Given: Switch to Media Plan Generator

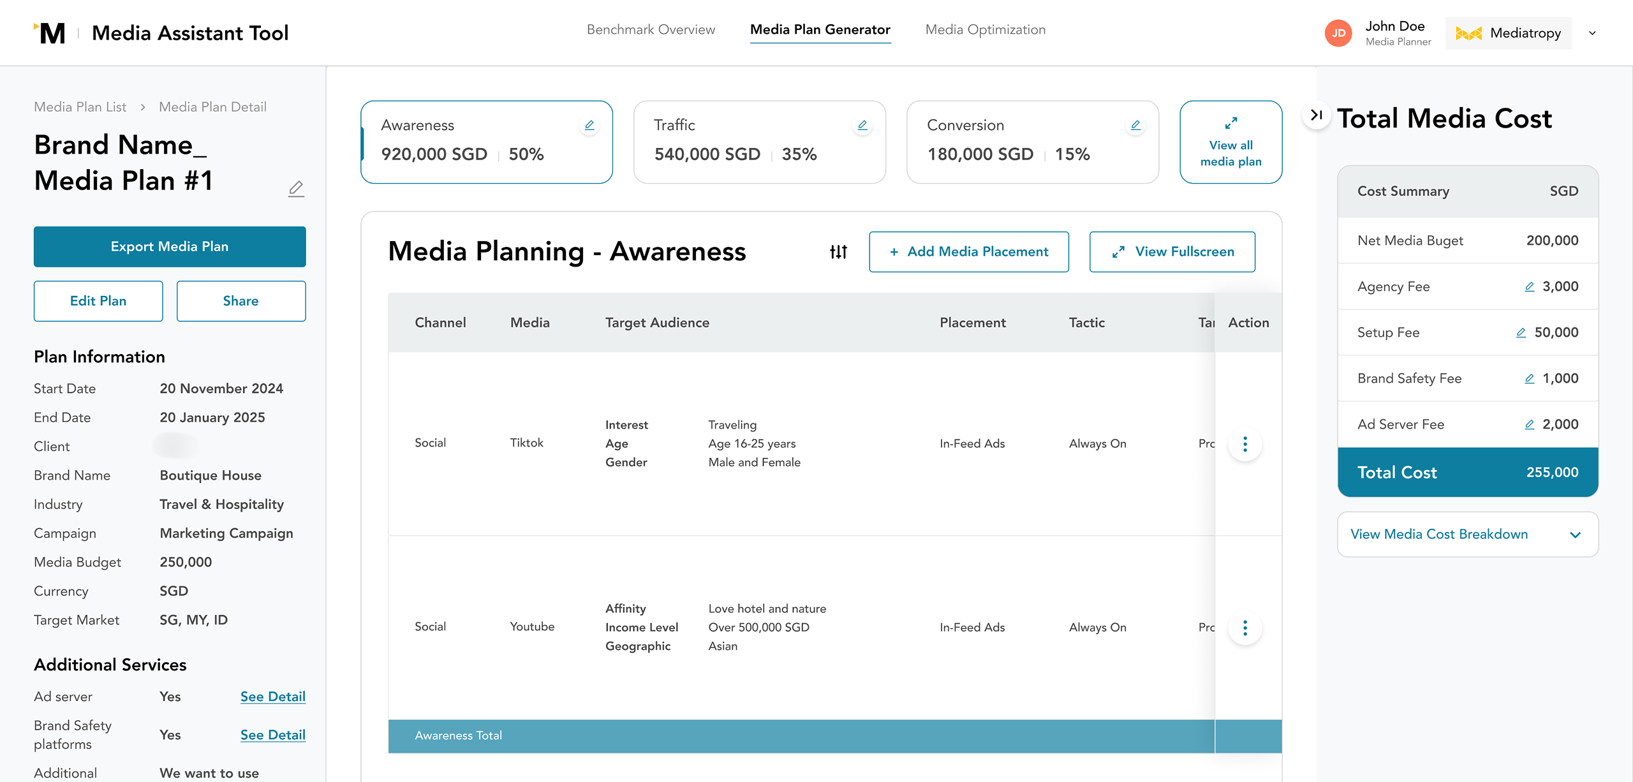Looking at the screenshot, I should [x=820, y=29].
